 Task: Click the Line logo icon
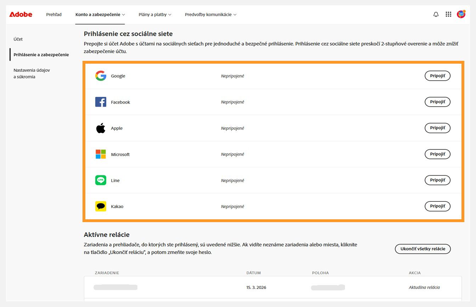click(x=101, y=180)
